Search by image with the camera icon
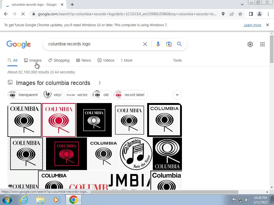This screenshot has height=205, width=274. point(169,44)
